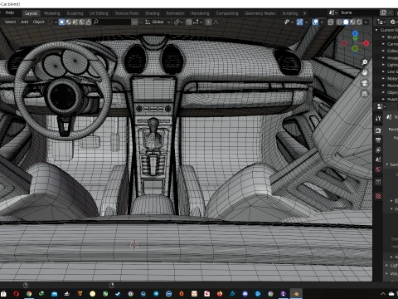Click the negative X axis gizmo circle
398x299 pixels.
tap(344, 43)
